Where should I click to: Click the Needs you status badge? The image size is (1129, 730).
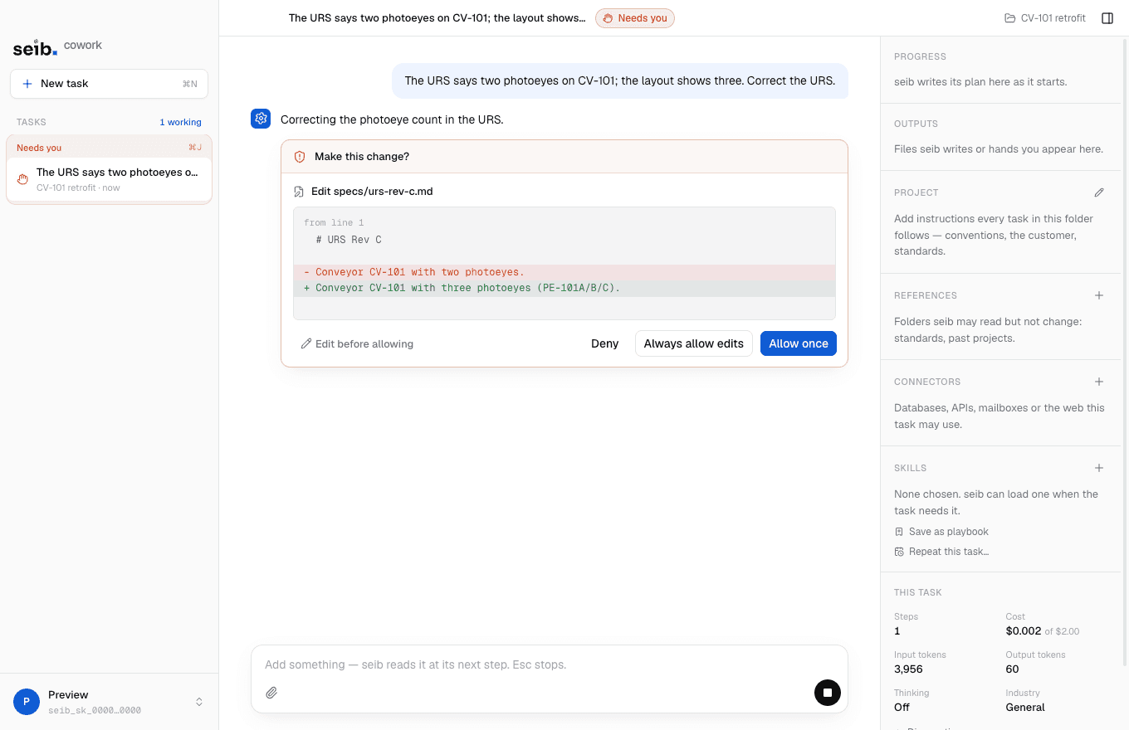(635, 18)
